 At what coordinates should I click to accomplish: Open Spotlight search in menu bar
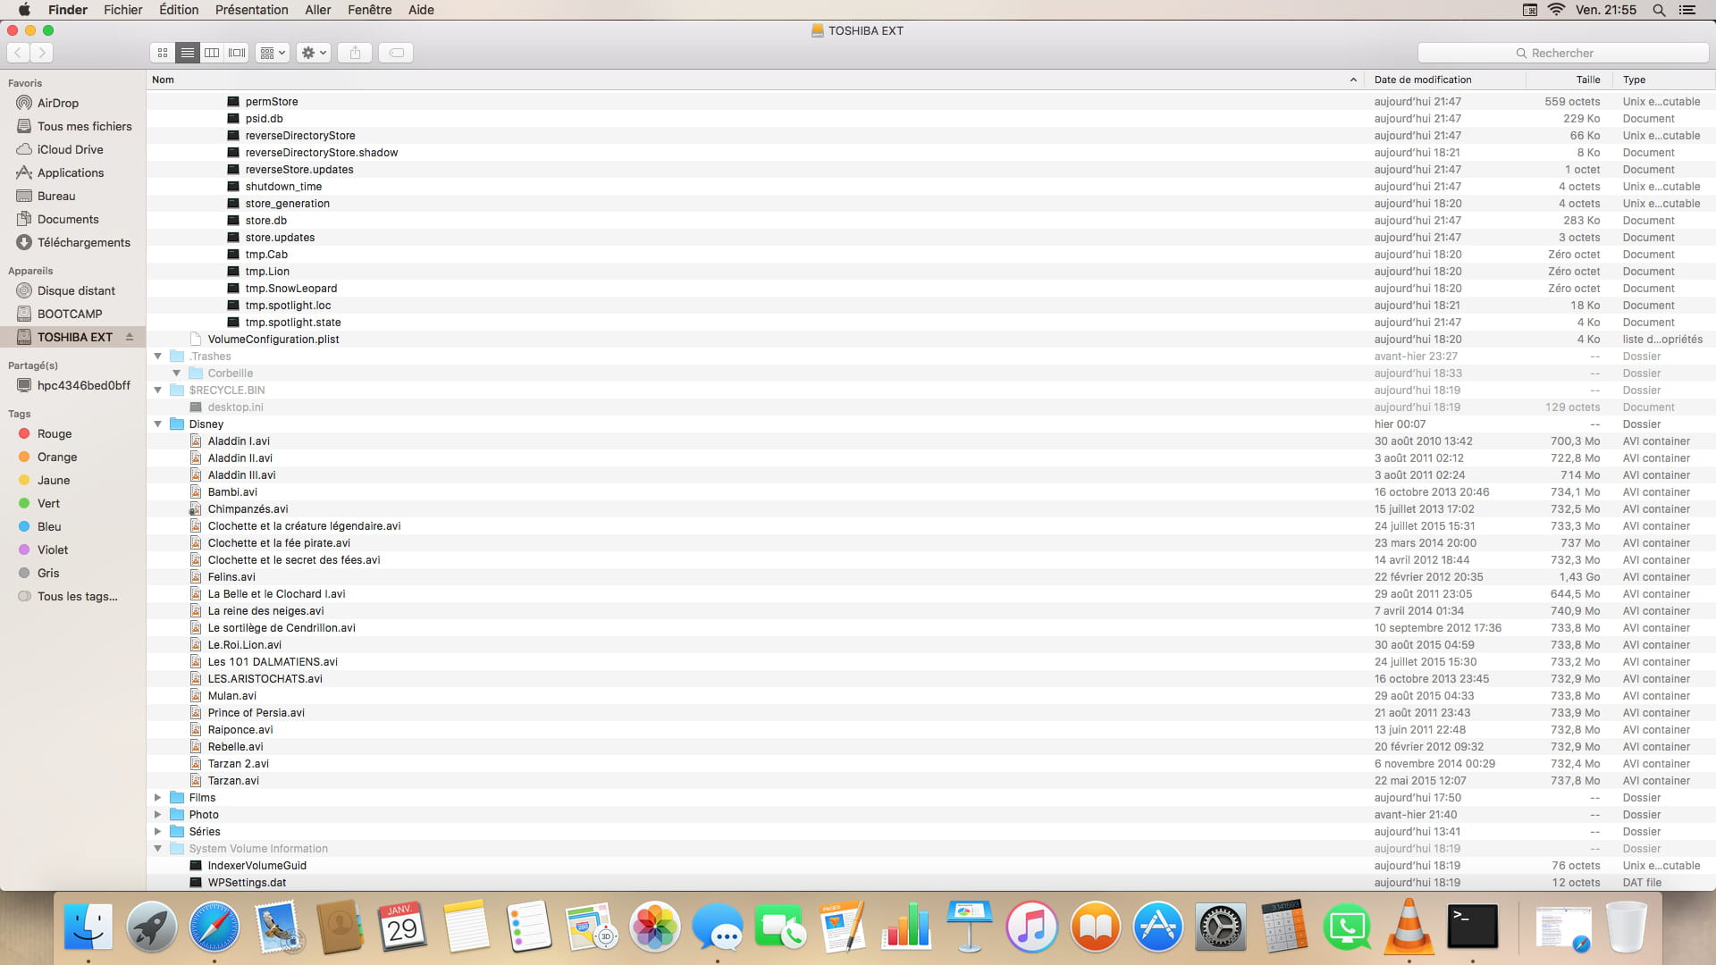pyautogui.click(x=1659, y=10)
